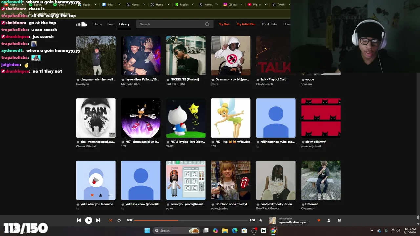Open now-playing title aydenwdf - slime my m...
Viewport: 420px width, 236px height.
294,222
